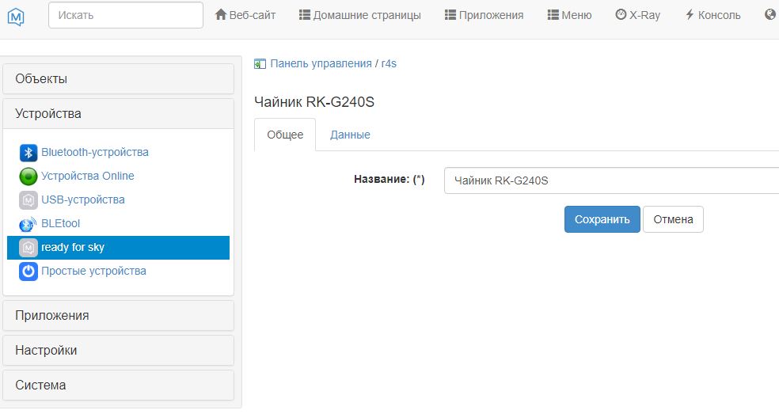Click the BLEtool globe icon
This screenshot has height=414, width=779.
pyautogui.click(x=28, y=224)
